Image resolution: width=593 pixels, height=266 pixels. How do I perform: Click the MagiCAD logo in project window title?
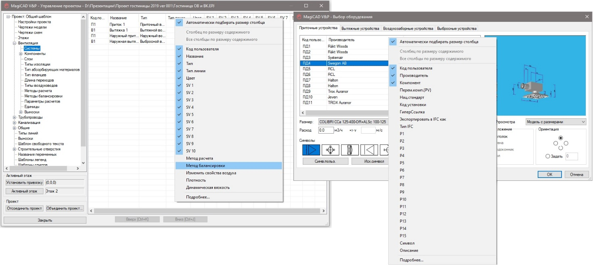[x=6, y=6]
